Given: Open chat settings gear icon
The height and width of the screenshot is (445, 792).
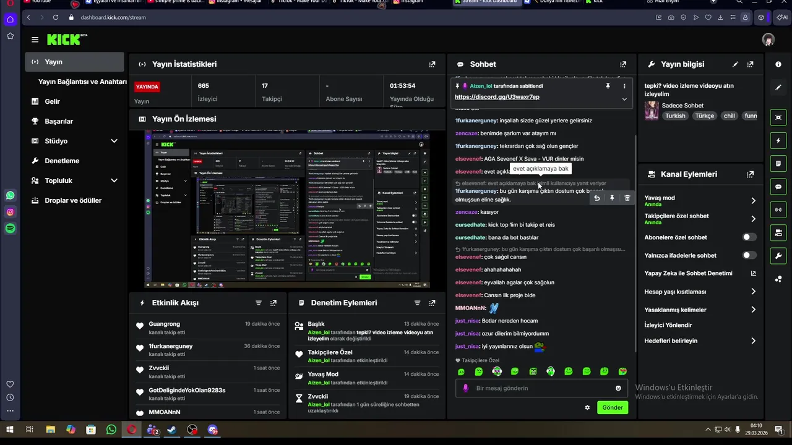Looking at the screenshot, I should coord(587,407).
